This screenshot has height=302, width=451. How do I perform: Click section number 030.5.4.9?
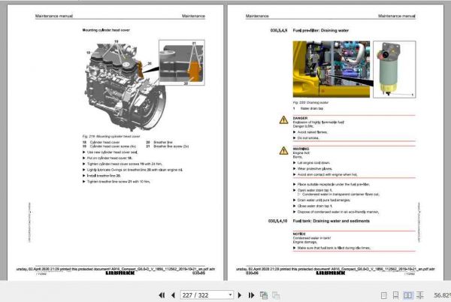click(279, 31)
